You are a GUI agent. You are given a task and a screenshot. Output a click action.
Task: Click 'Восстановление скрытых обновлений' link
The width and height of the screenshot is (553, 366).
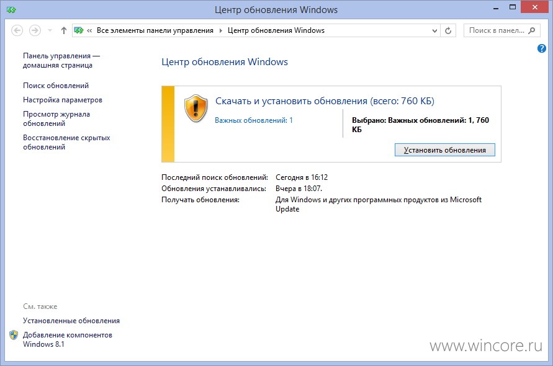click(x=66, y=143)
